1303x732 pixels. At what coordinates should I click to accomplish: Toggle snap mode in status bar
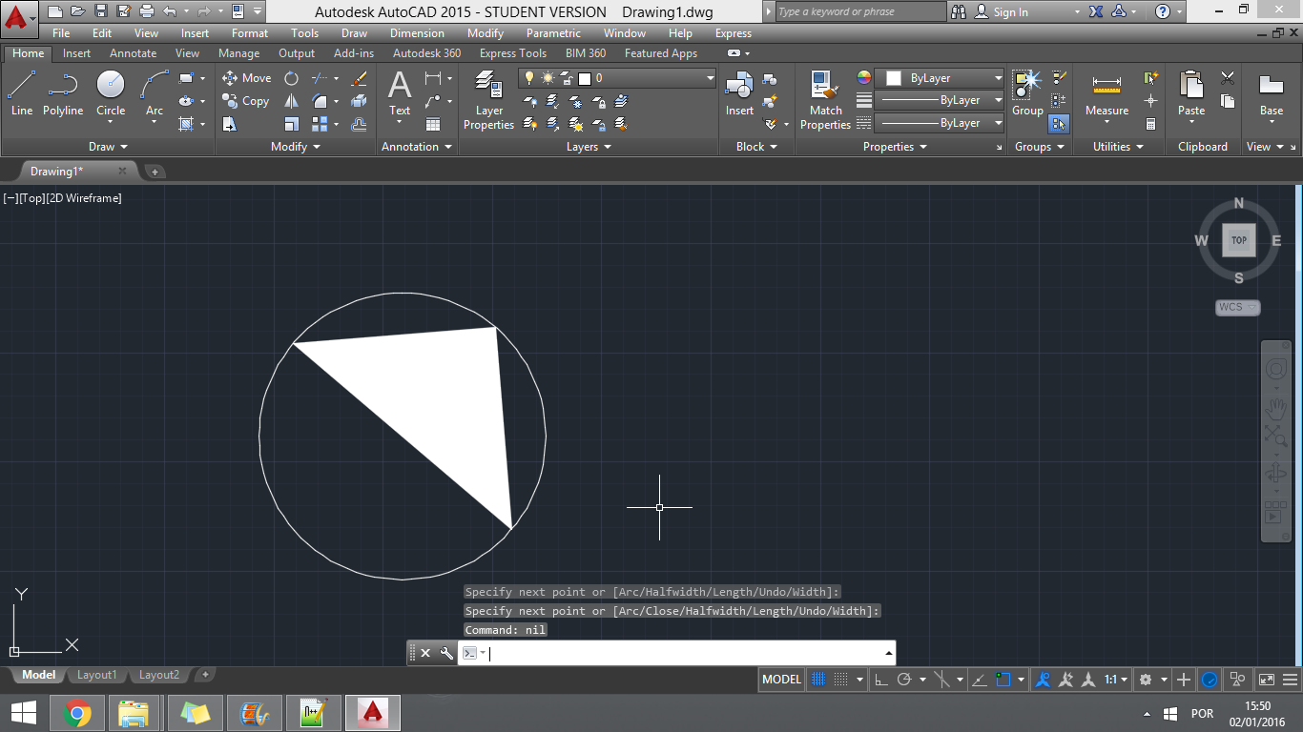840,680
